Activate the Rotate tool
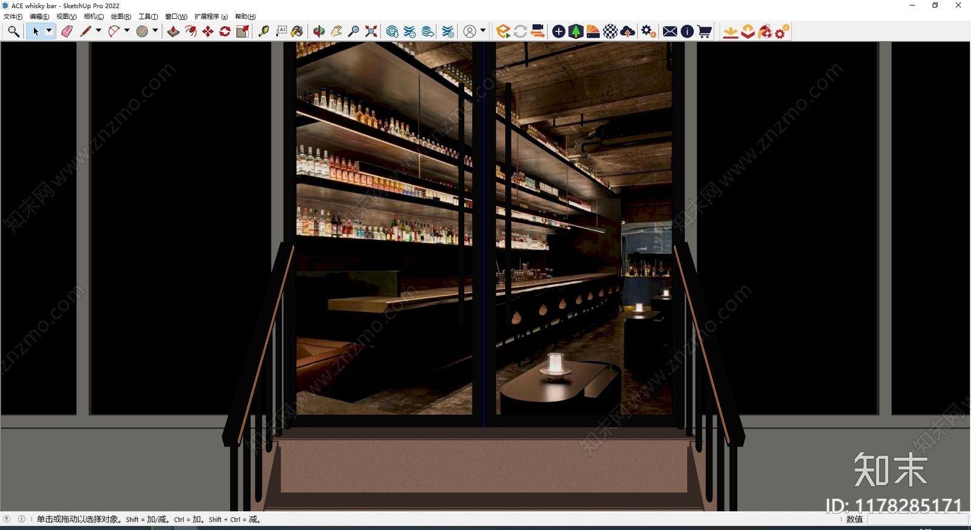This screenshot has height=530, width=971. tap(225, 32)
